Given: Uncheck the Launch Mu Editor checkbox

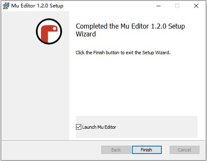Looking at the screenshot, I should tap(78, 127).
